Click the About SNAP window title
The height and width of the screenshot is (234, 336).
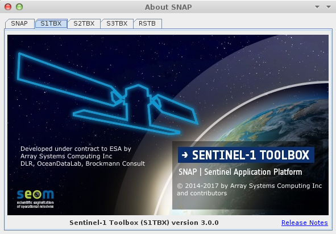coord(168,7)
